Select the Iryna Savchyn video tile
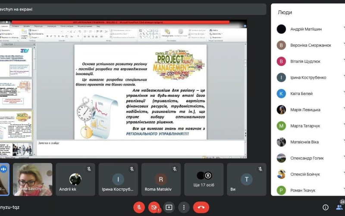The width and height of the screenshot is (345, 216). pyautogui.click(x=33, y=179)
